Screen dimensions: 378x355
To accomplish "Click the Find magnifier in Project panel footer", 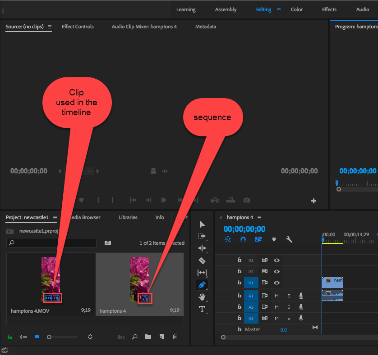I will (135, 337).
